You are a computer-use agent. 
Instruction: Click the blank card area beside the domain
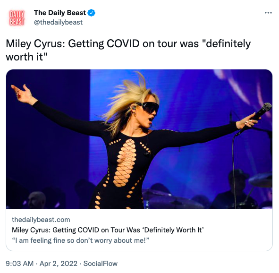171,220
